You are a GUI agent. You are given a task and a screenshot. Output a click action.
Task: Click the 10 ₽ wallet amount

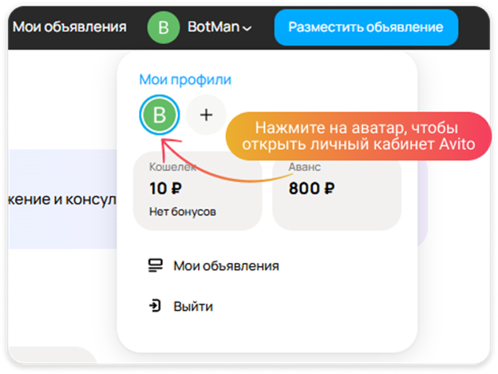(165, 189)
